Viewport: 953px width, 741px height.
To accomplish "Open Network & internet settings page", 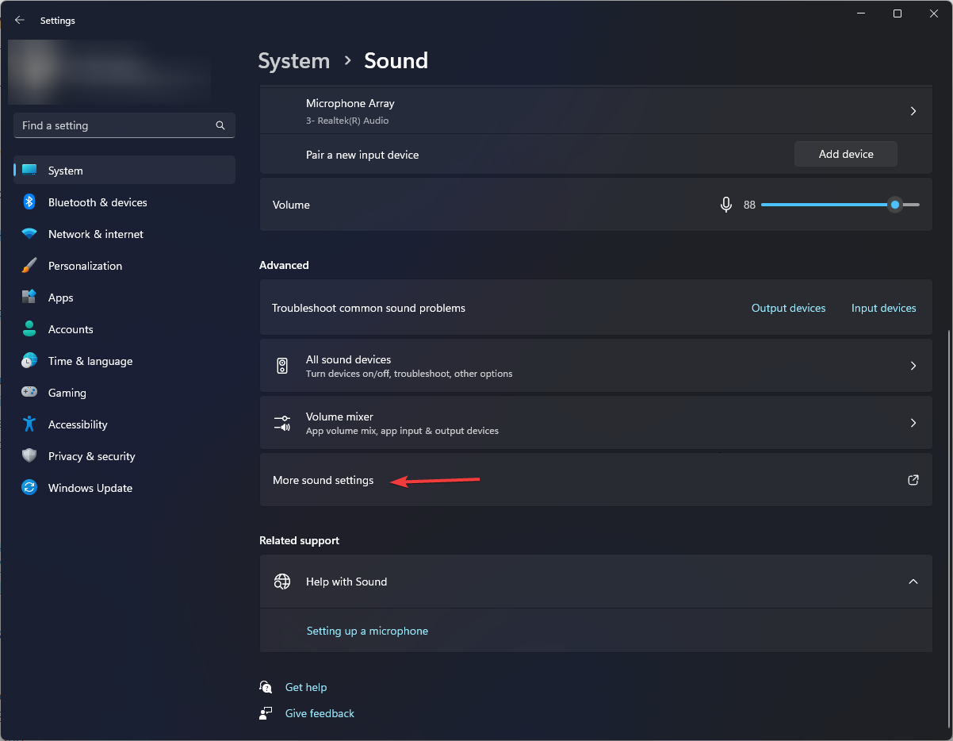I will click(x=124, y=234).
